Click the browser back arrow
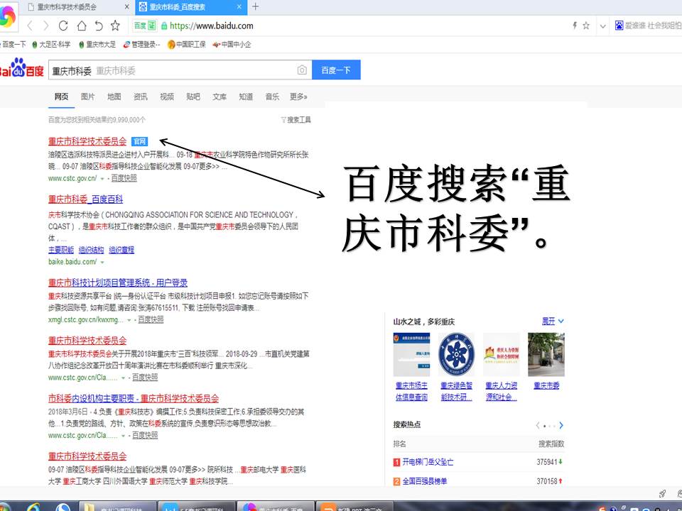Viewport: 682px width, 511px height. 30,26
